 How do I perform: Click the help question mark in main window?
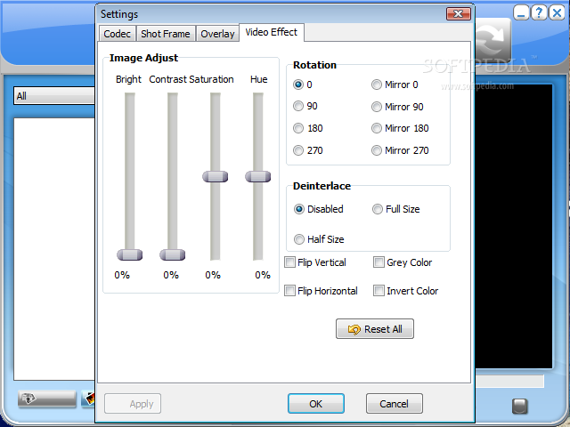(539, 13)
